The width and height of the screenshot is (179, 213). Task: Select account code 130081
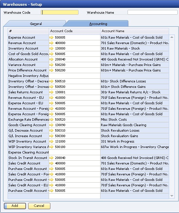(60, 92)
